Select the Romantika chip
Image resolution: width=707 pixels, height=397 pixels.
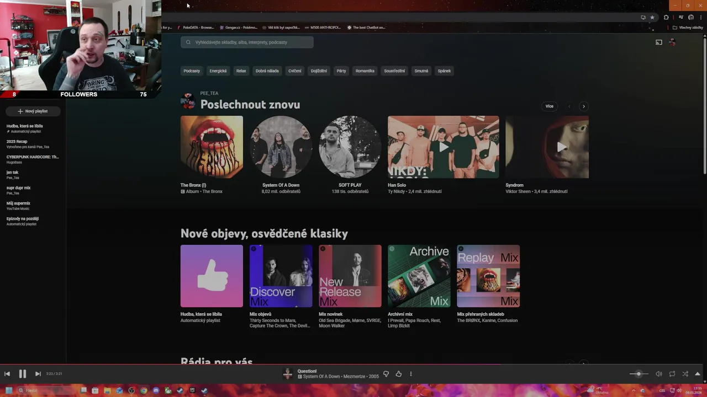tap(365, 71)
